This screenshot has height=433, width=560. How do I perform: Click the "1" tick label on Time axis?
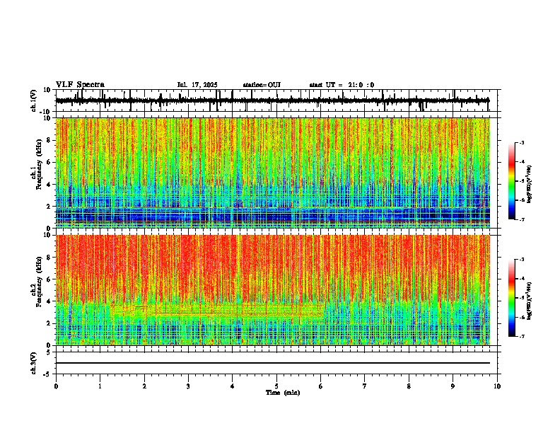100,386
